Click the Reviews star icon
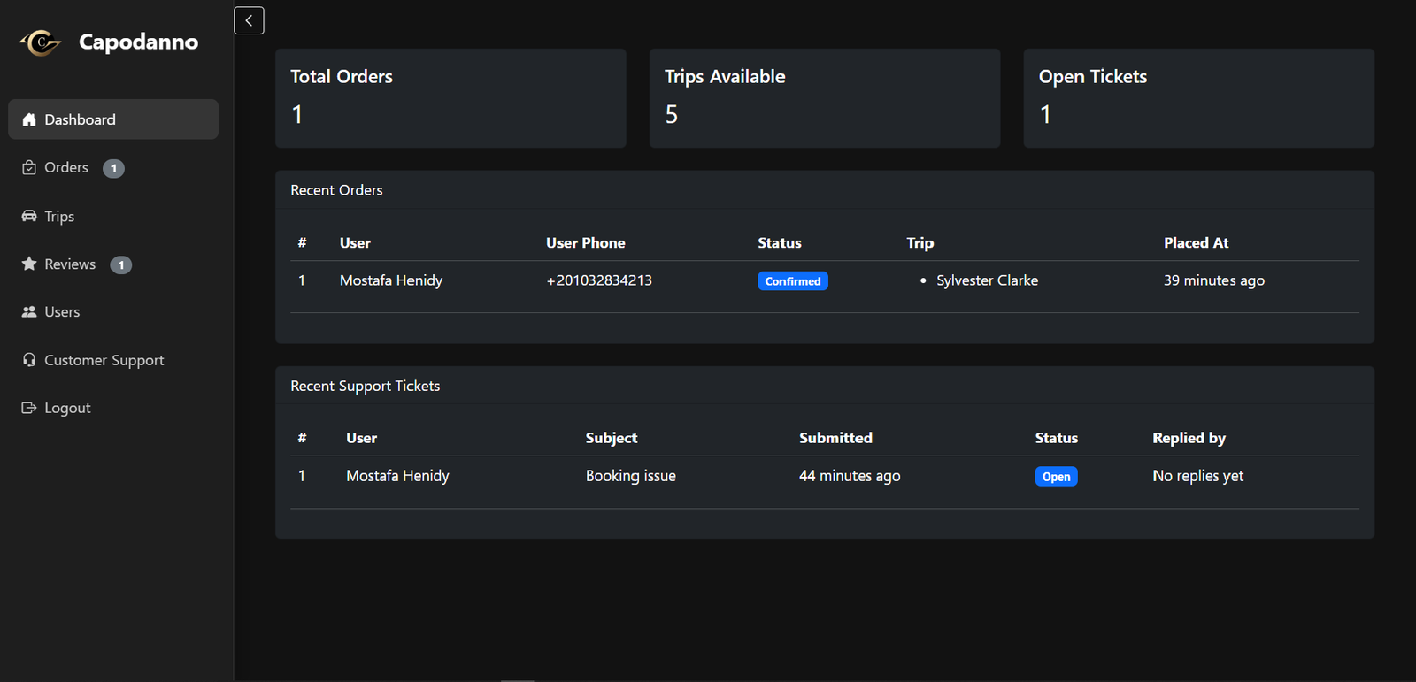 29,264
